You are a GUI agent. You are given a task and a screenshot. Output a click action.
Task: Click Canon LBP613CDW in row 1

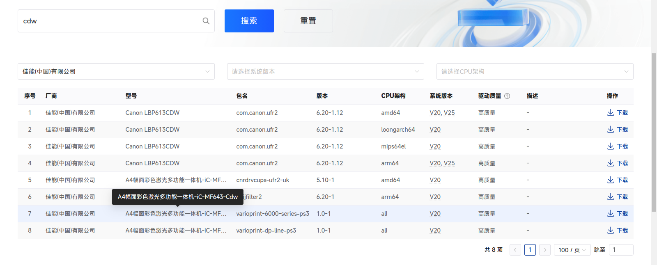153,113
